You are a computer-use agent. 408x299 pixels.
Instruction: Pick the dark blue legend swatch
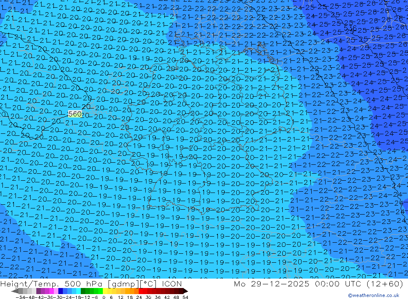tap(60, 291)
